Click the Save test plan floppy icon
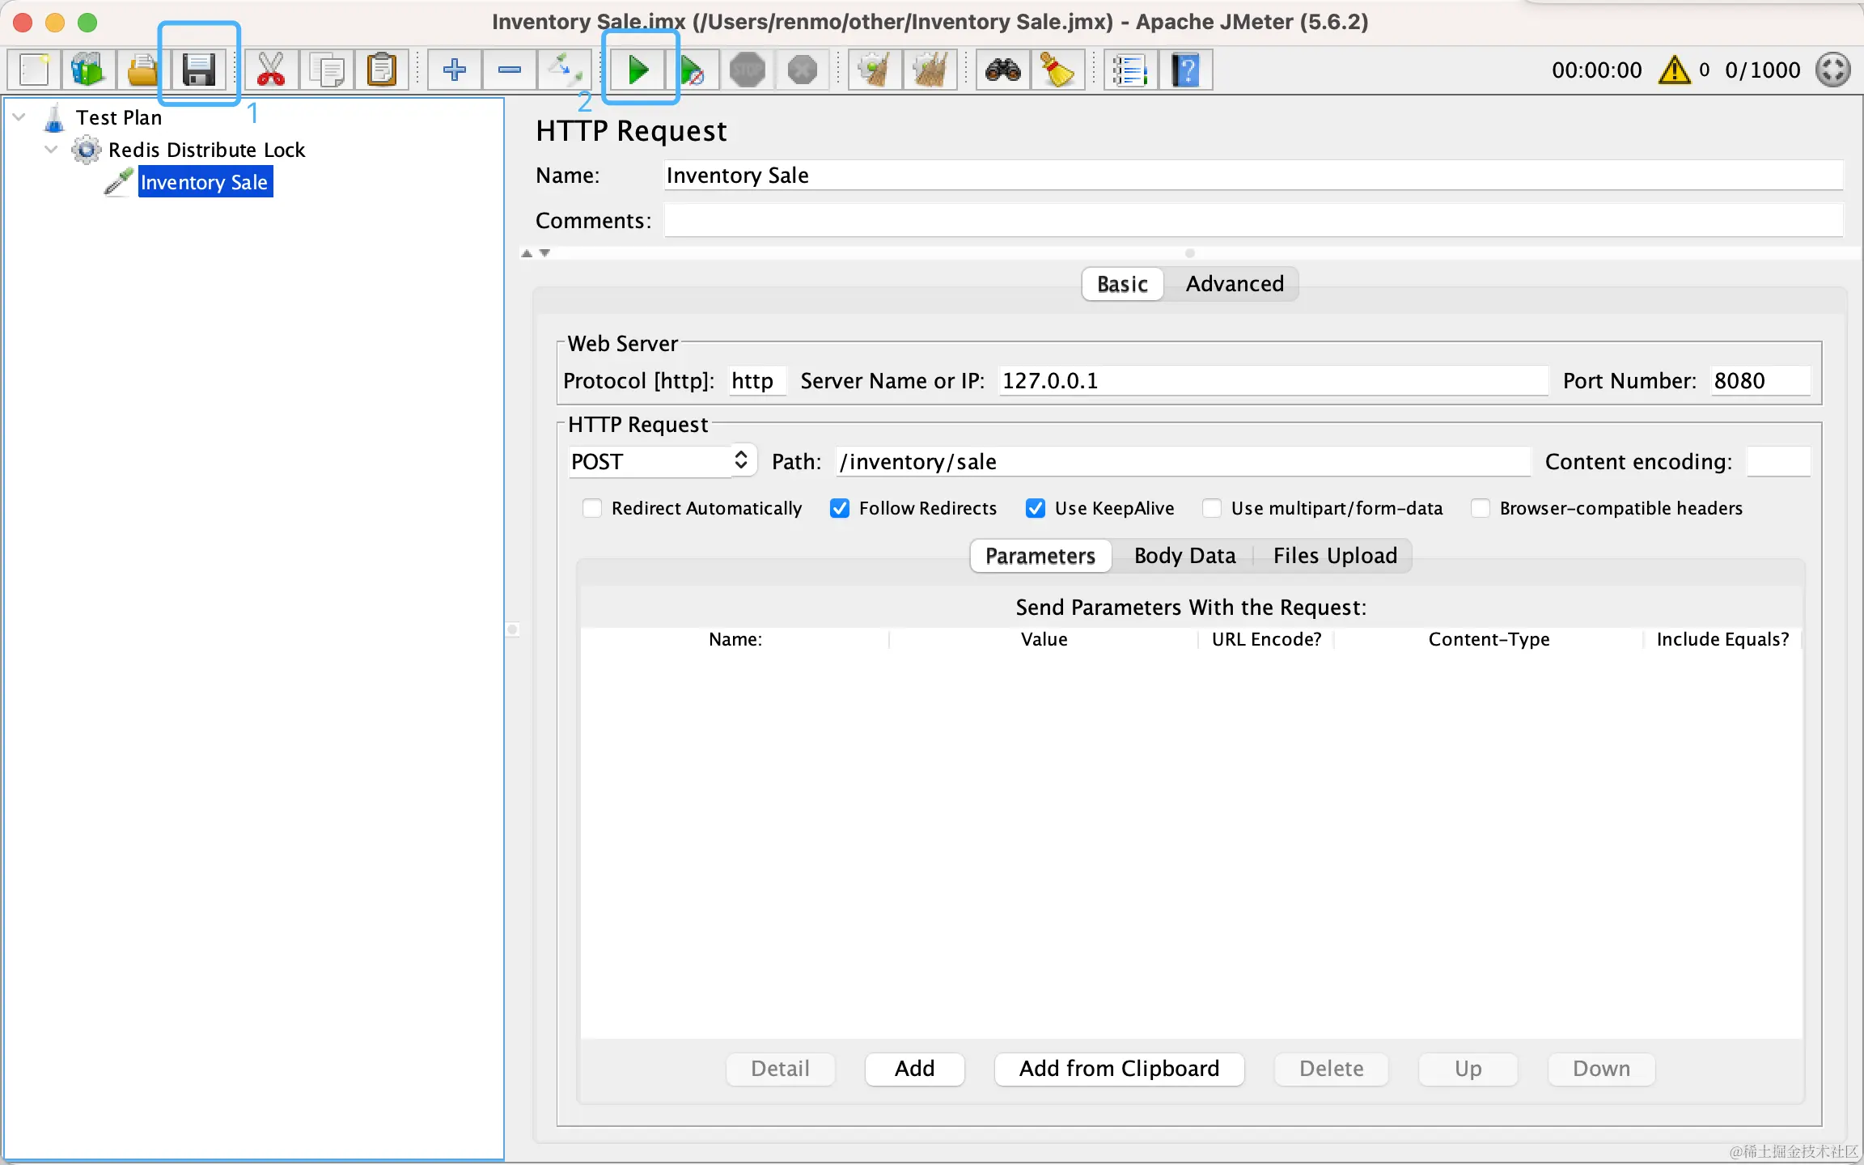This screenshot has width=1864, height=1165. [x=198, y=70]
